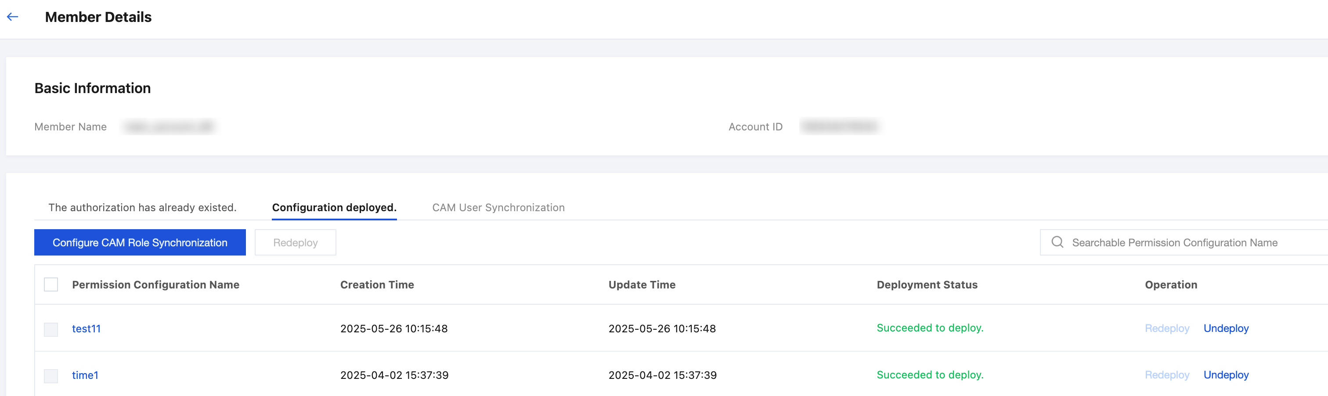
Task: Undeploy the time1 configuration
Action: pos(1225,375)
